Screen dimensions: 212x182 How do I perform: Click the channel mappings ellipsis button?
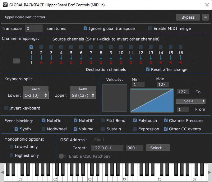(x=17, y=61)
